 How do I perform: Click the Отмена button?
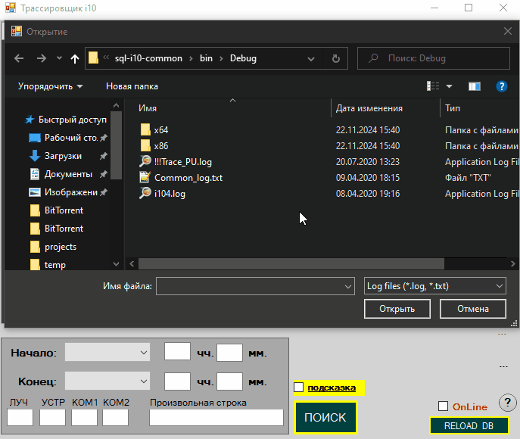click(x=472, y=309)
